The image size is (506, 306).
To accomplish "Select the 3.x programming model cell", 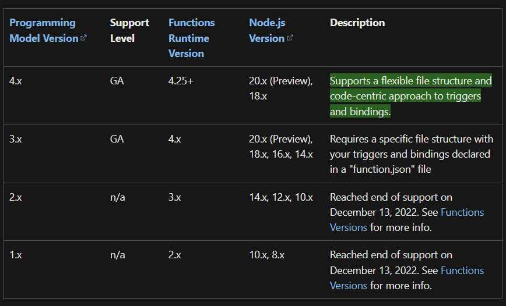I will point(16,139).
